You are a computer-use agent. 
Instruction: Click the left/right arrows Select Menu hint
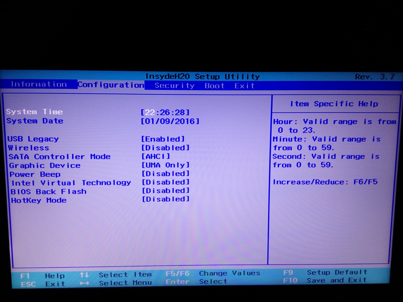[116, 283]
